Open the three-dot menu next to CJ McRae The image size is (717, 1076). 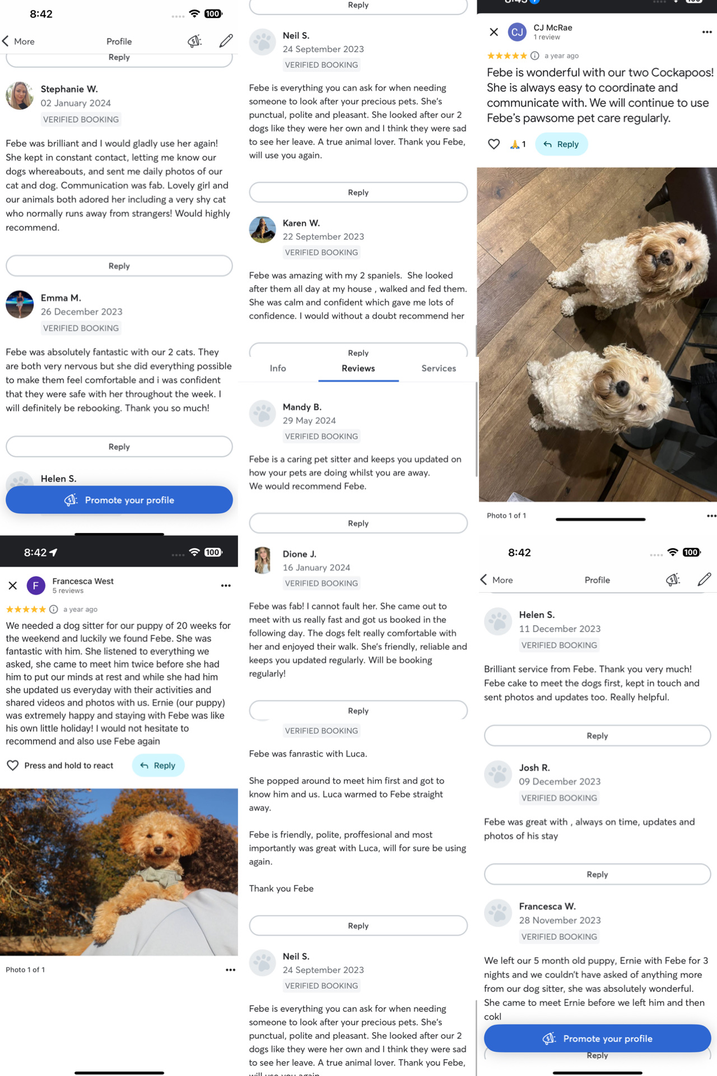707,32
